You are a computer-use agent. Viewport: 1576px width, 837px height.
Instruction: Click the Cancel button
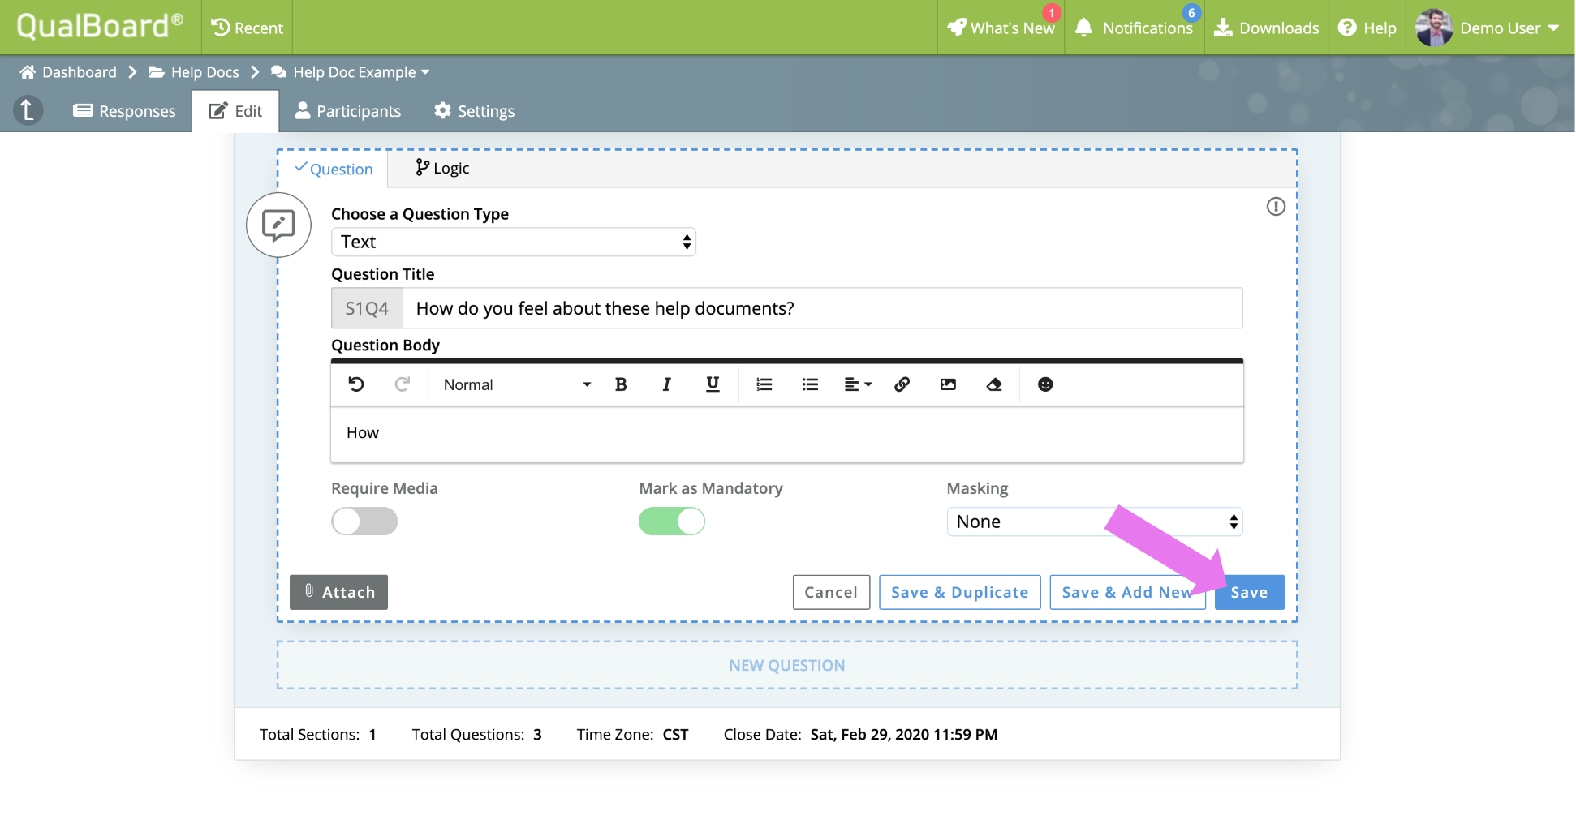coord(831,592)
